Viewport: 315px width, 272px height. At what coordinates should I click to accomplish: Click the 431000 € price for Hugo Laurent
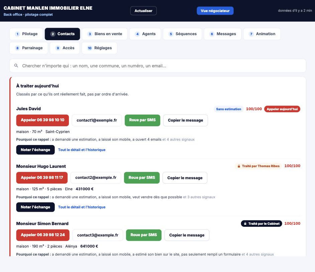(x=85, y=189)
